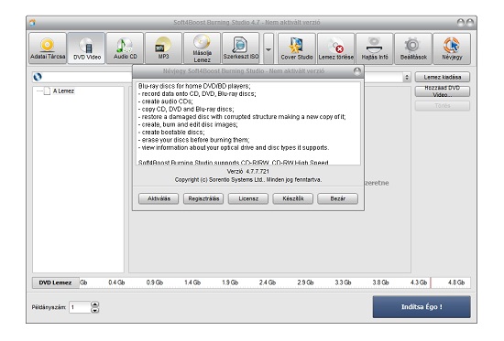Click the 4.3 Gb capacity marker
504x341 pixels.
[x=419, y=282]
